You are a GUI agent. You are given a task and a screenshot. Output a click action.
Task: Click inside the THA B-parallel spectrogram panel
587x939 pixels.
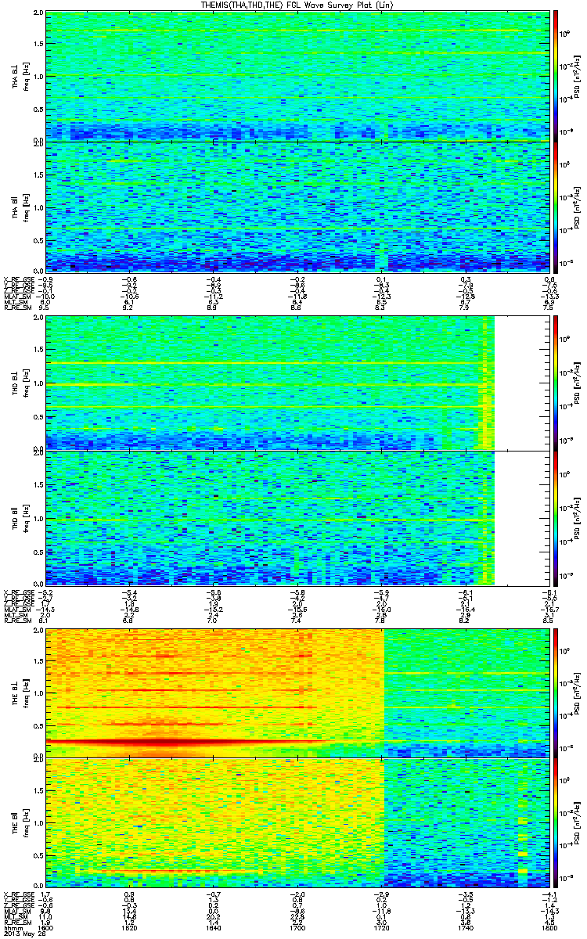tap(297, 207)
